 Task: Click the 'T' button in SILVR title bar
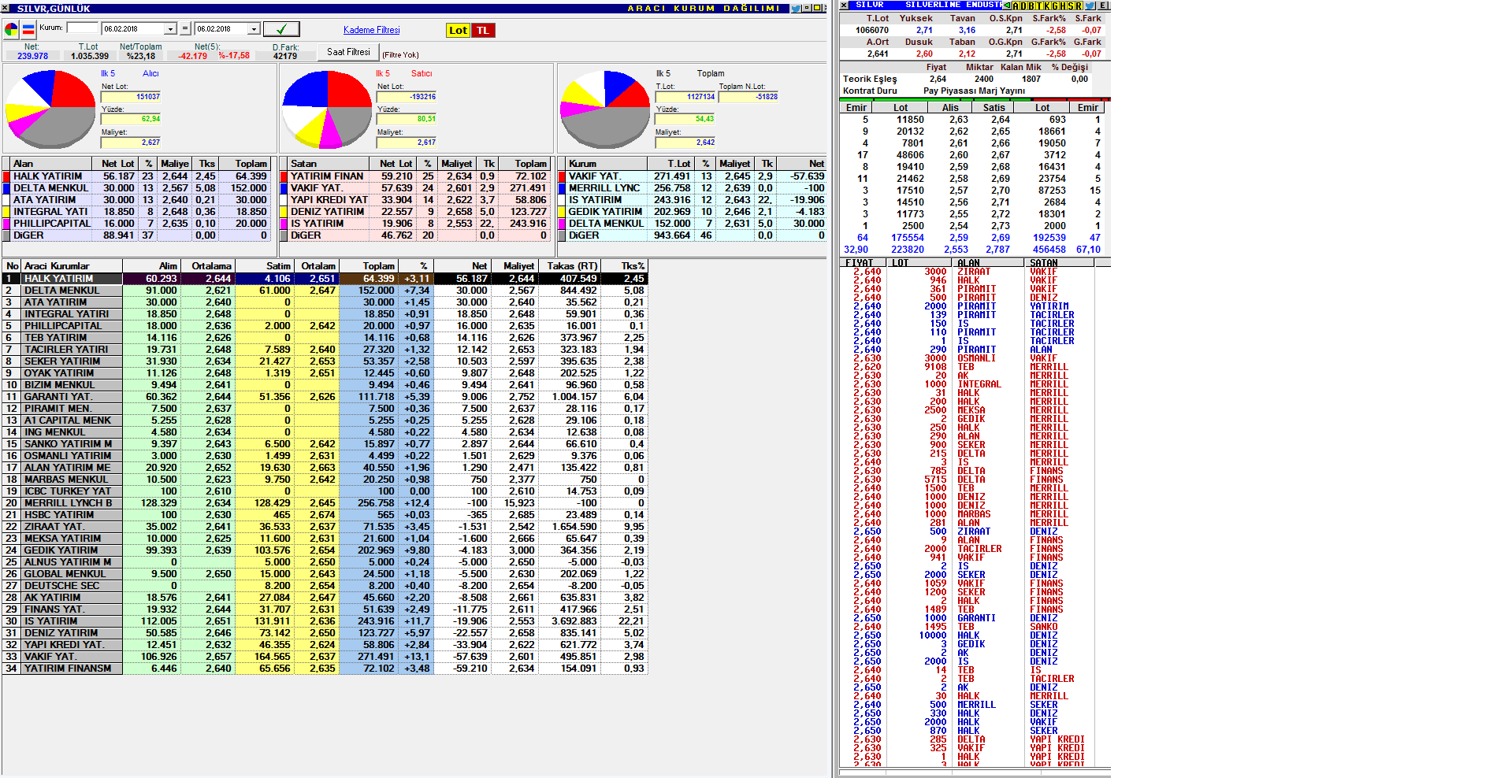pos(1039,6)
